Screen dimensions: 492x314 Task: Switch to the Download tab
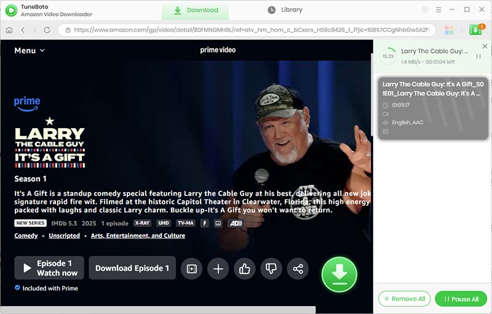point(196,10)
